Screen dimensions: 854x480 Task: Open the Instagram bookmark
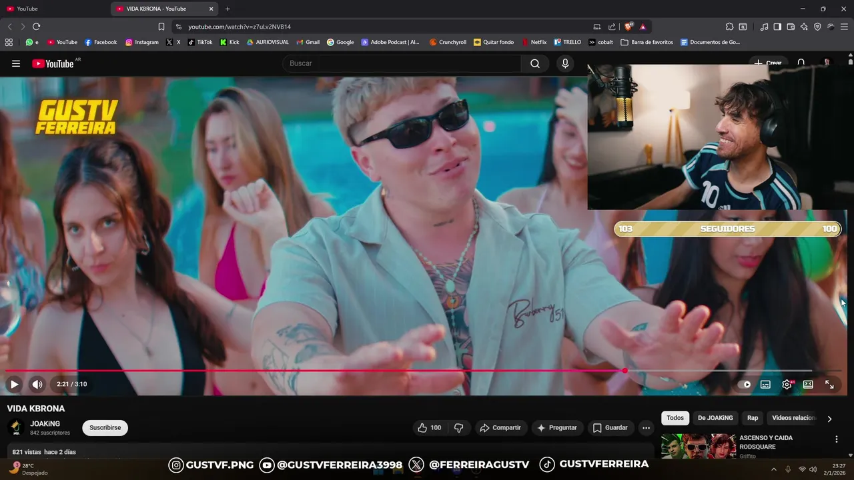coord(142,42)
